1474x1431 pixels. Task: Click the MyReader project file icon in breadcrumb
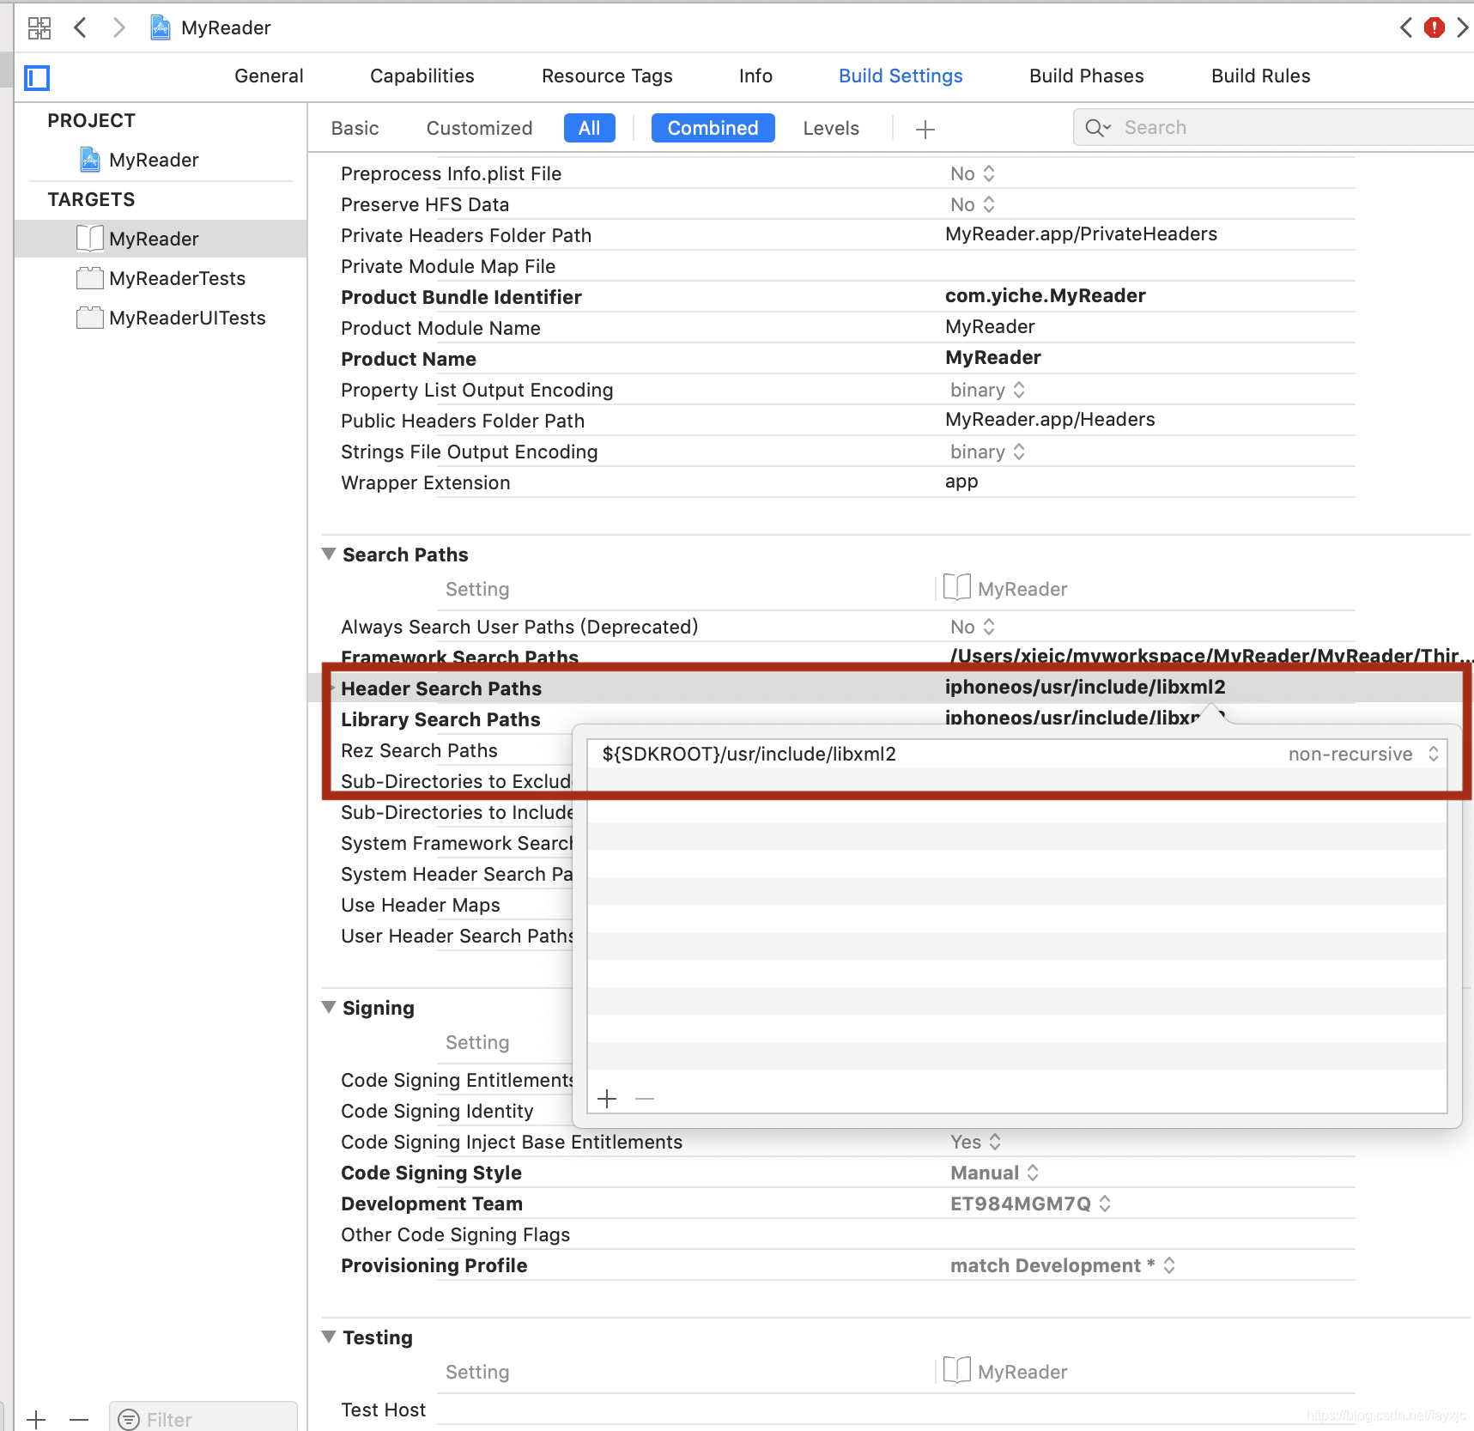coord(160,28)
